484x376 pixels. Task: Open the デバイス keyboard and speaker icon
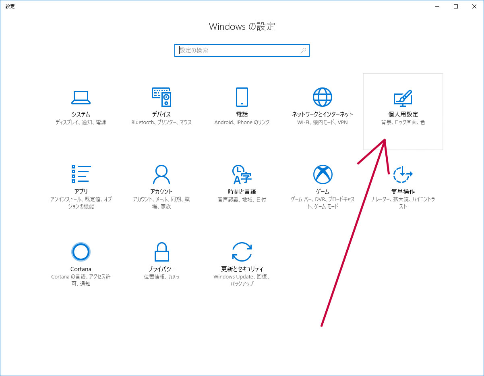click(x=161, y=97)
